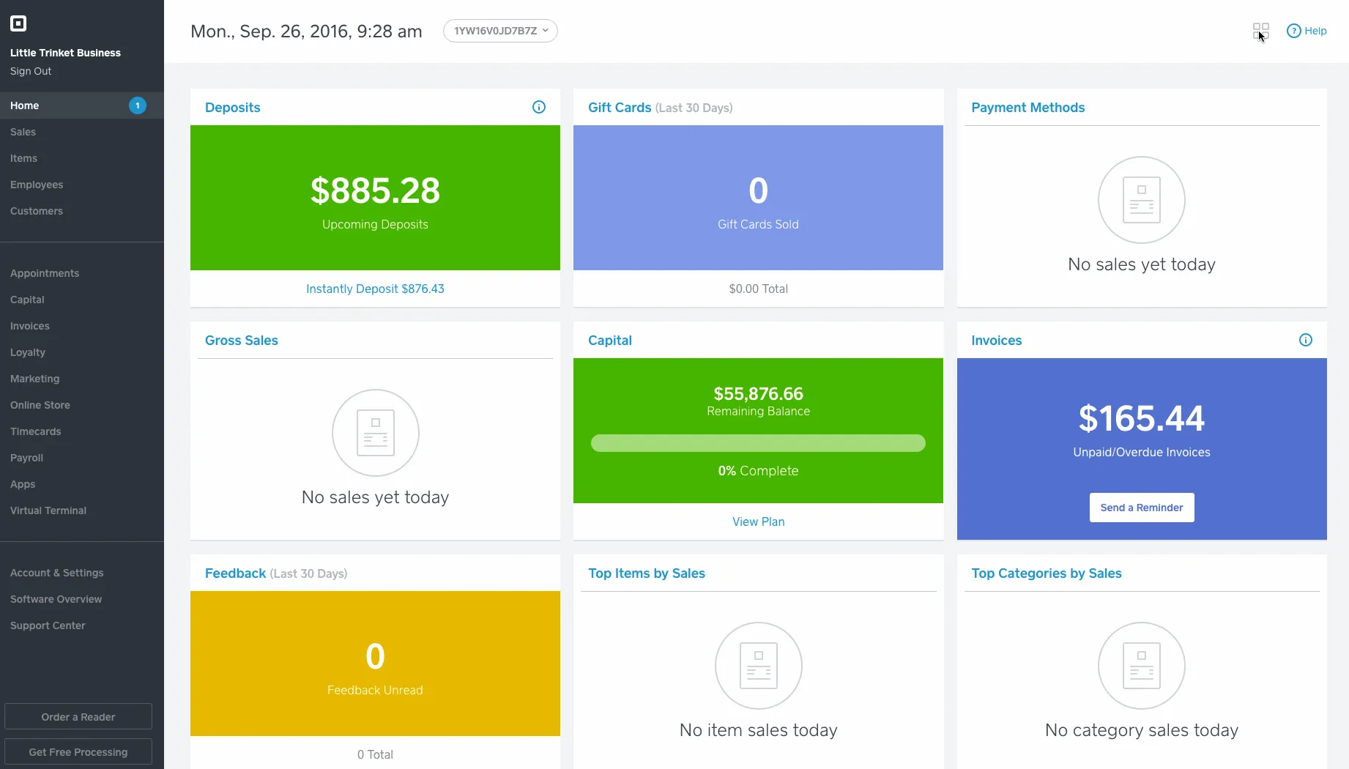Open the Invoices info icon
The height and width of the screenshot is (769, 1349).
click(x=1306, y=340)
